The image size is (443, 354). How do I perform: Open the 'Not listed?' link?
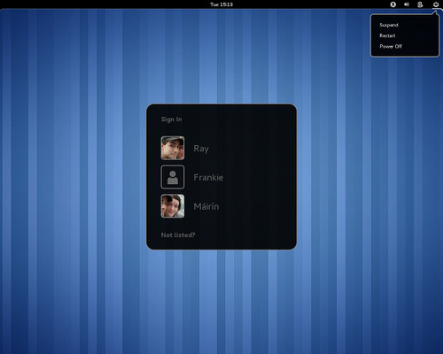click(178, 235)
